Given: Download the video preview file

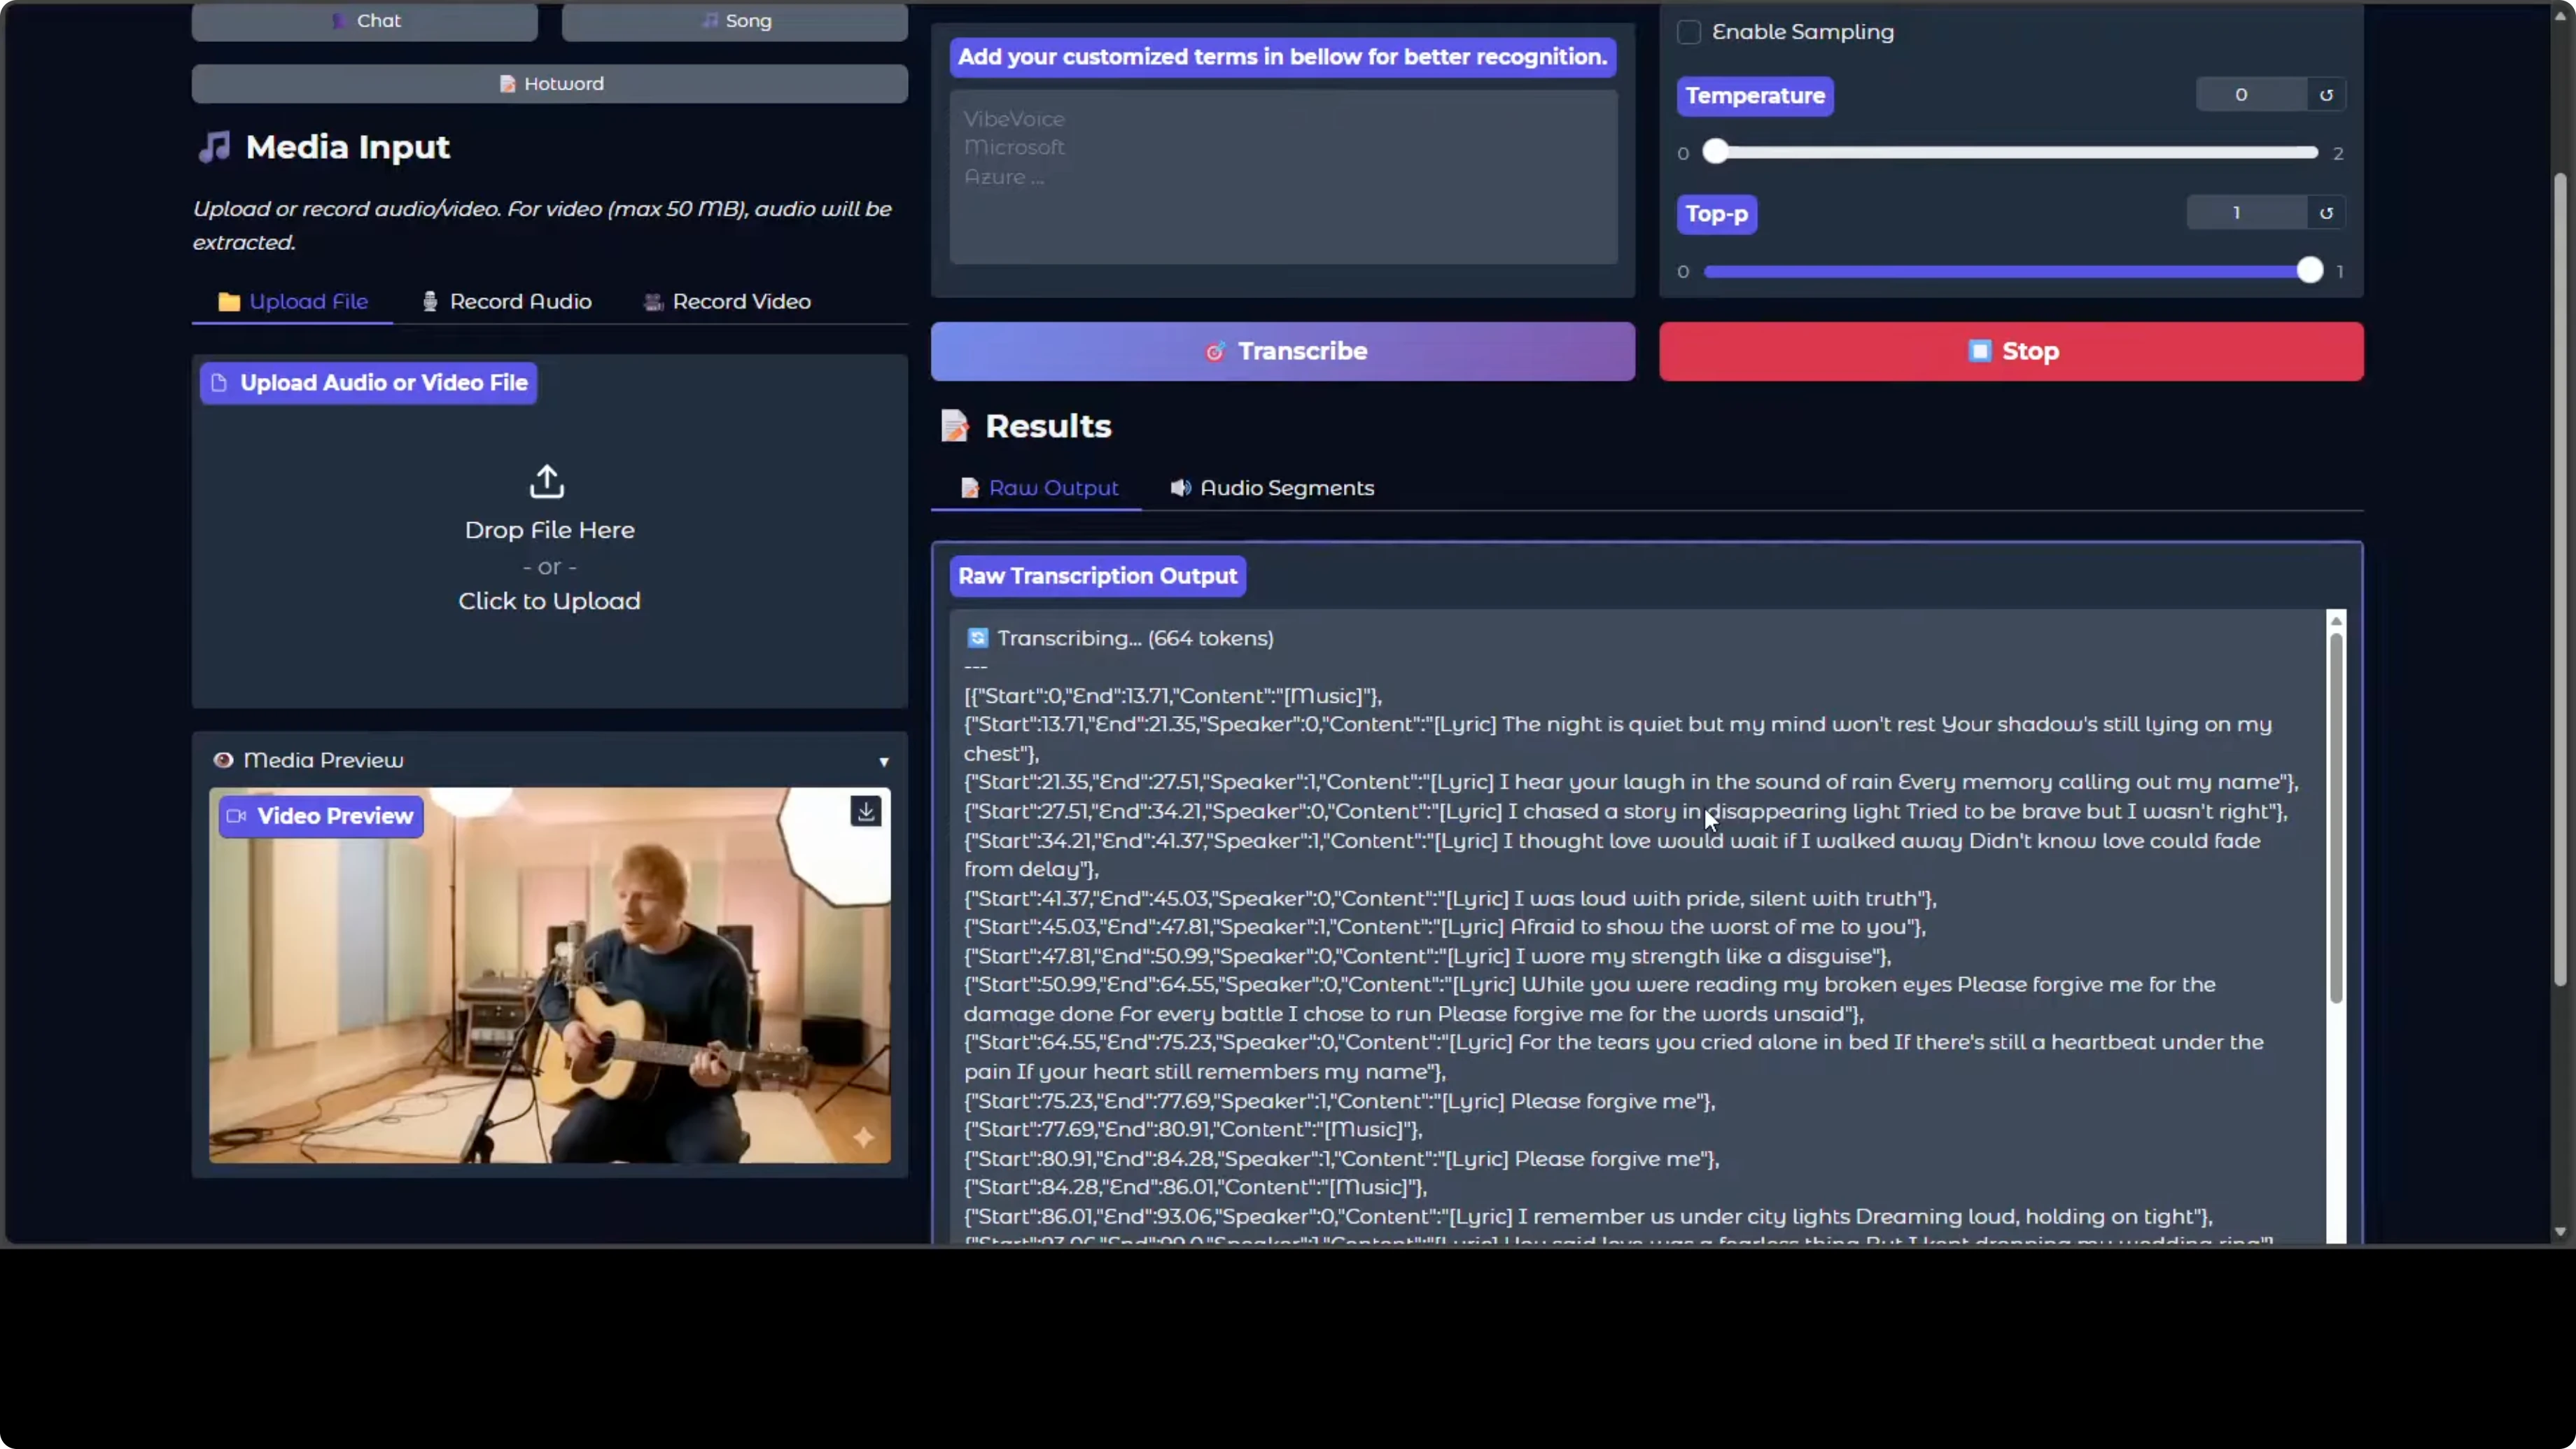Looking at the screenshot, I should coord(866,811).
